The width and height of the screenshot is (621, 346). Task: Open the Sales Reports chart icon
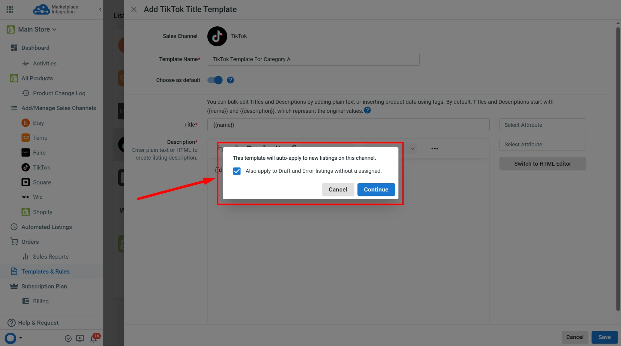(x=25, y=257)
